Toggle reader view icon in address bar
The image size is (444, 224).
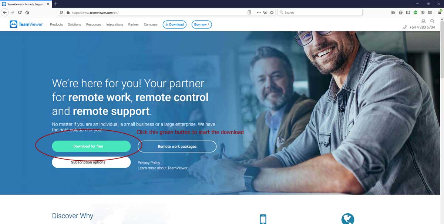click(249, 12)
